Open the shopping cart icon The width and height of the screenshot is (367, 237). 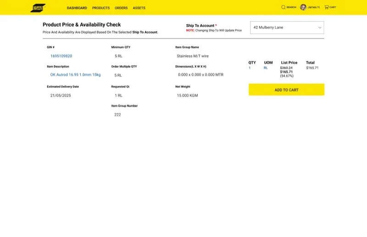pos(327,7)
